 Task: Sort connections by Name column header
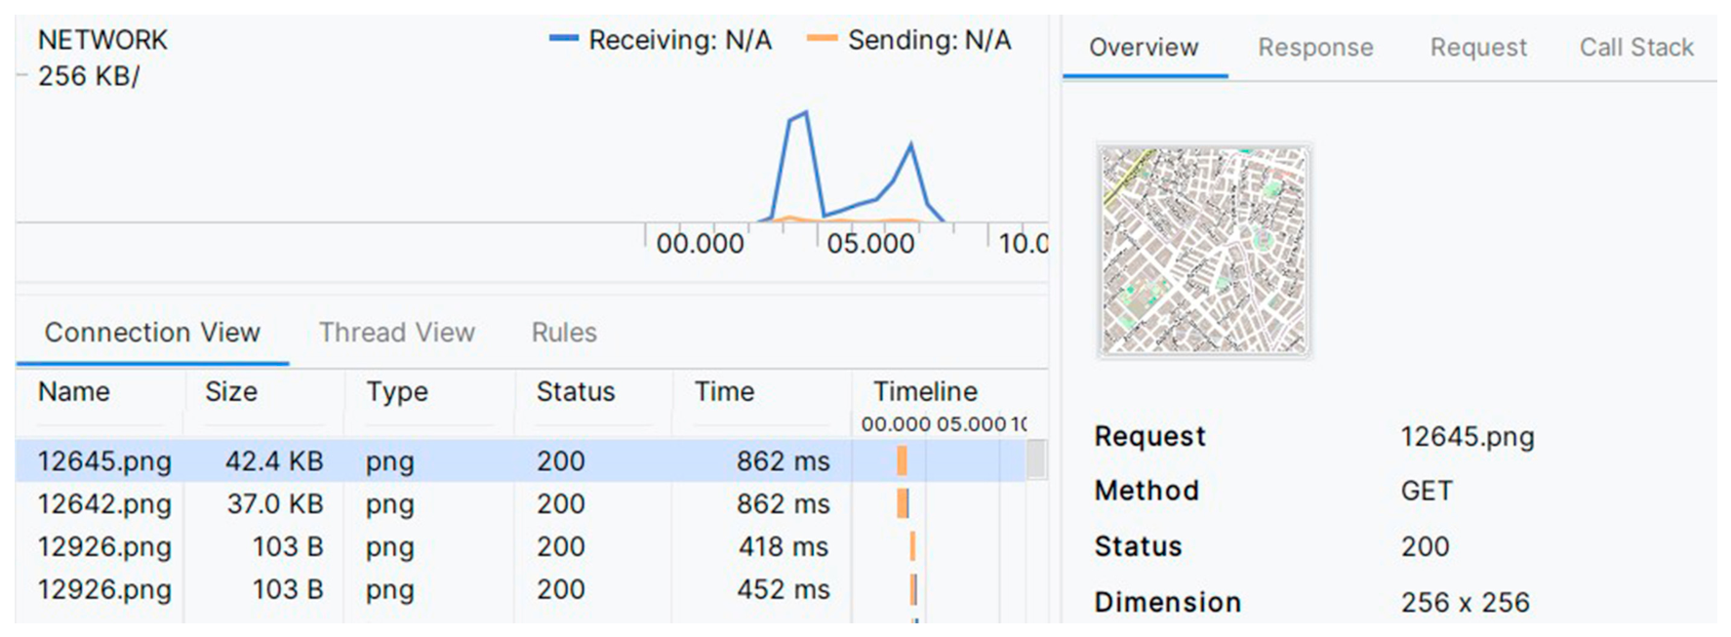pos(74,391)
